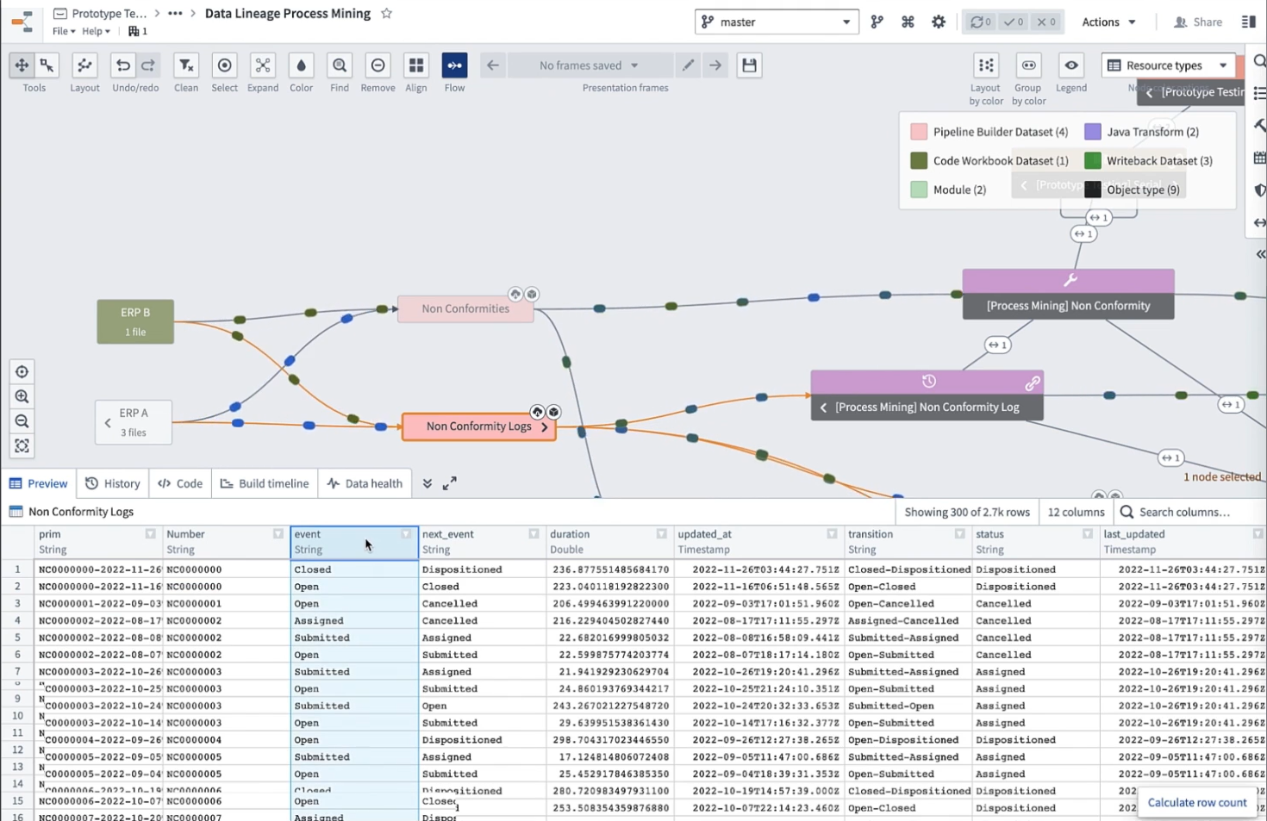Click the breadcrumb ellipsis
Image resolution: width=1267 pixels, height=821 pixels.
[x=175, y=14]
